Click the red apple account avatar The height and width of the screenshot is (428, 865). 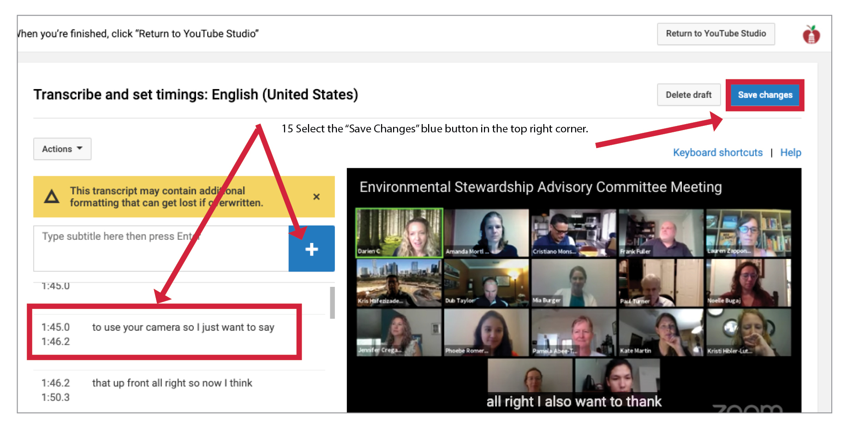(x=811, y=35)
